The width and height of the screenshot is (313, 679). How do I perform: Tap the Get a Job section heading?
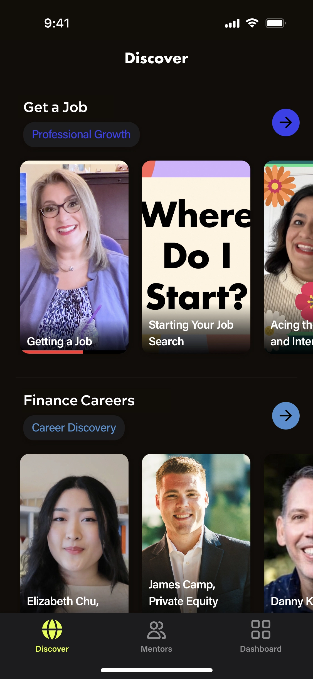(55, 107)
